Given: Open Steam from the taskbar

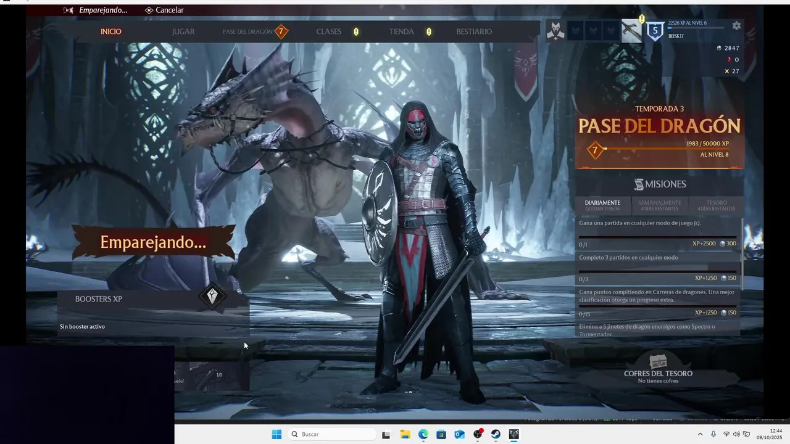Looking at the screenshot, I should pyautogui.click(x=496, y=434).
